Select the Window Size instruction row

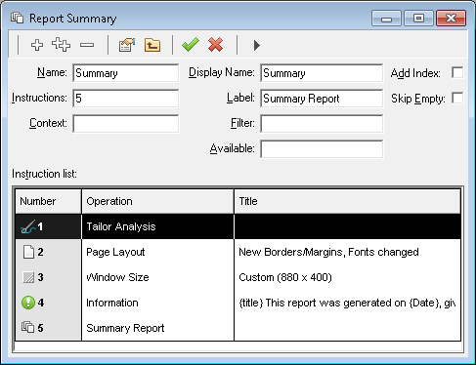coord(238,277)
